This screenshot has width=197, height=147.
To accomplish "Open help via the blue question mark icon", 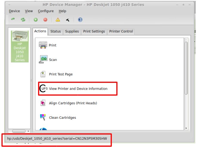I will click(x=80, y=20).
